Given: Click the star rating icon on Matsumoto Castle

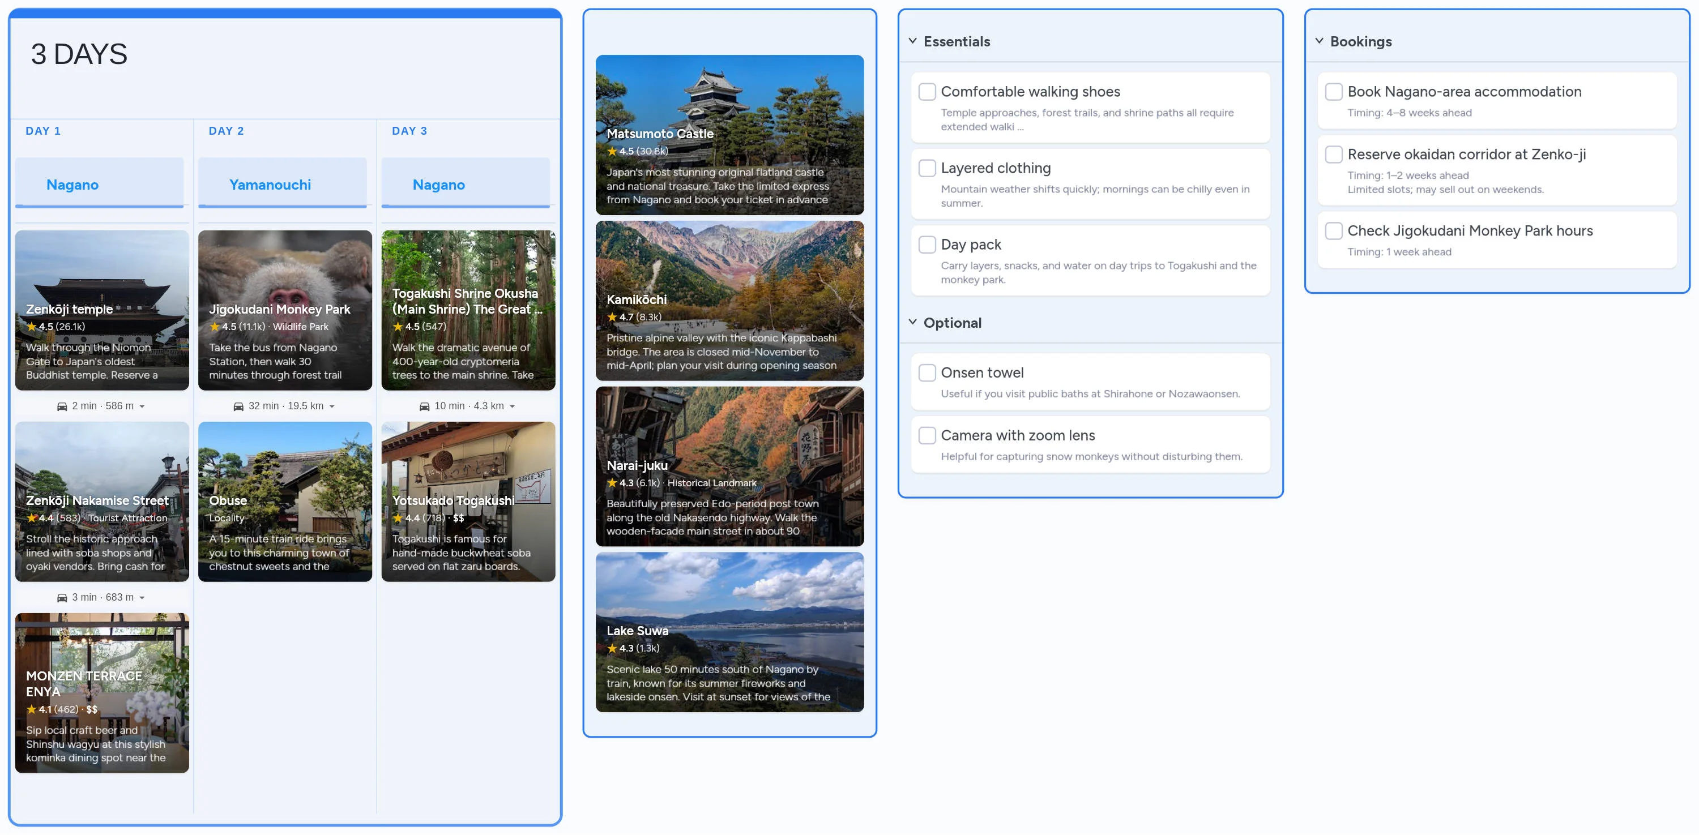Looking at the screenshot, I should [x=612, y=151].
